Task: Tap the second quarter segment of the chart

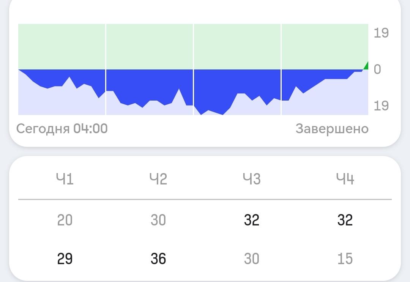Action: [x=150, y=69]
